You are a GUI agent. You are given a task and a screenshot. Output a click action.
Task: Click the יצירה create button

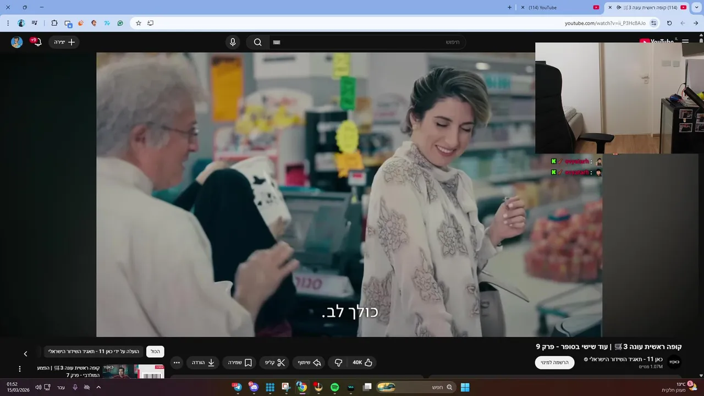(64, 42)
